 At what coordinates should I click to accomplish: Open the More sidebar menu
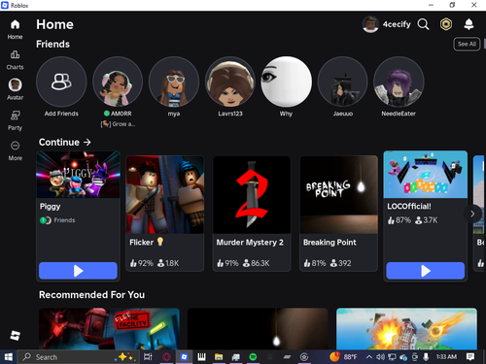(x=15, y=150)
